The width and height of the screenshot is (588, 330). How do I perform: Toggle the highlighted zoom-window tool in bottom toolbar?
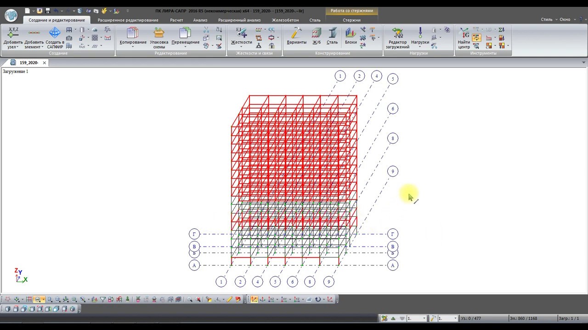coord(37,299)
